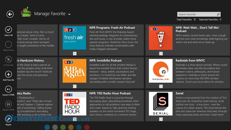The width and height of the screenshot is (231, 130).
Task: Open the Invisibilia cover thumbnail
Action: 74,71
